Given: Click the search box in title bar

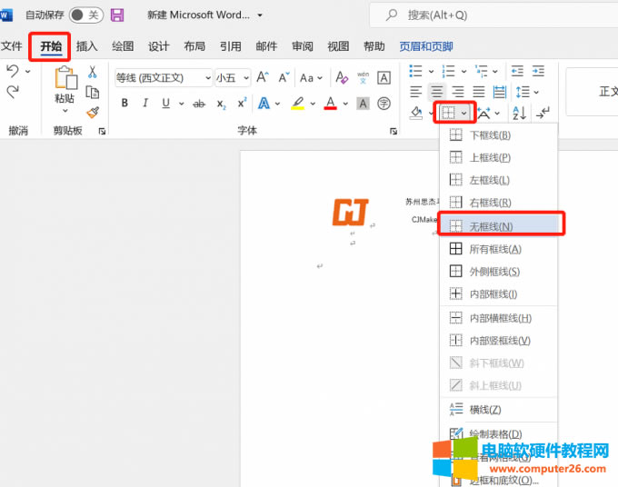Looking at the screenshot, I should coord(491,15).
